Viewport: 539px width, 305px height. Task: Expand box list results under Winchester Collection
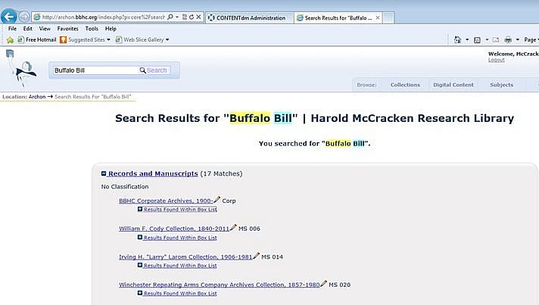pos(177,294)
